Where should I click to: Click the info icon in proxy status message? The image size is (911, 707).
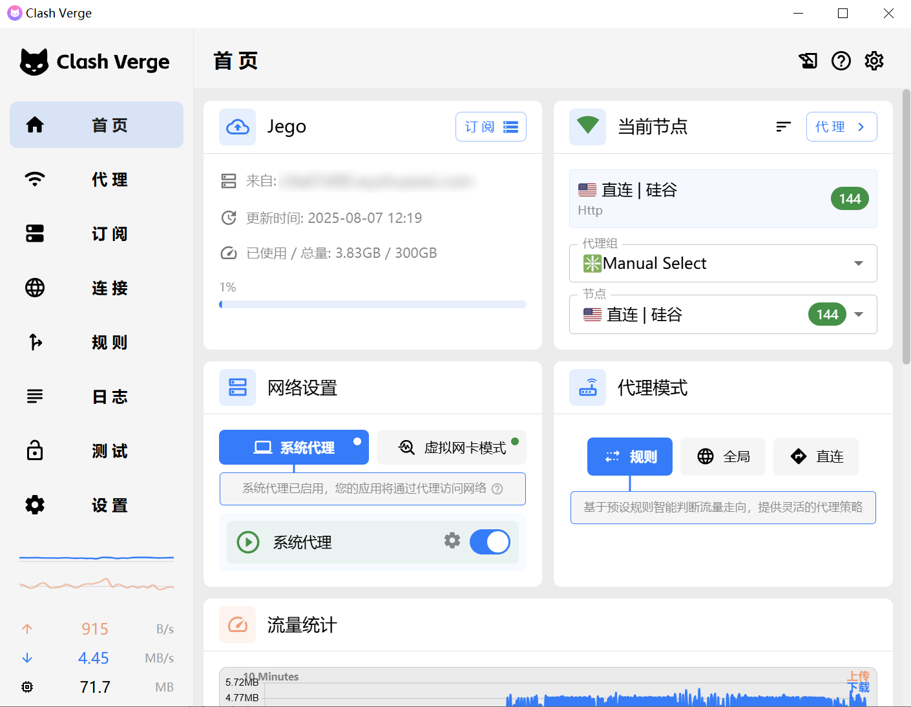click(x=497, y=489)
